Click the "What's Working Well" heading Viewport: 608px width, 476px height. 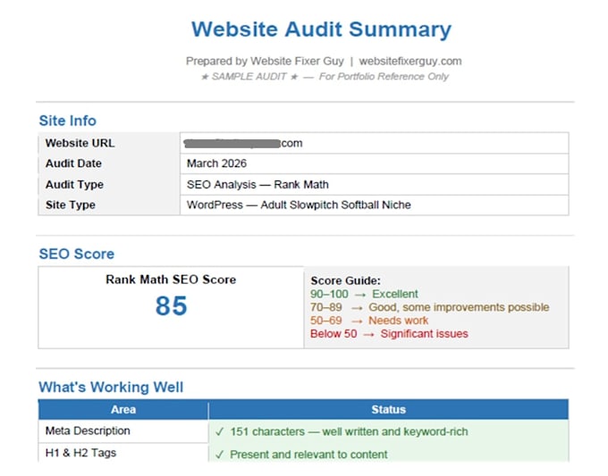(x=111, y=388)
